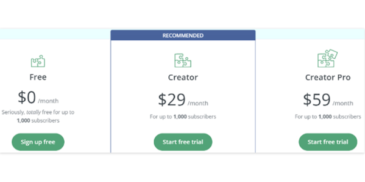365x182 pixels.
Task: Click the /month label under Creator Pro
Action: (x=343, y=103)
